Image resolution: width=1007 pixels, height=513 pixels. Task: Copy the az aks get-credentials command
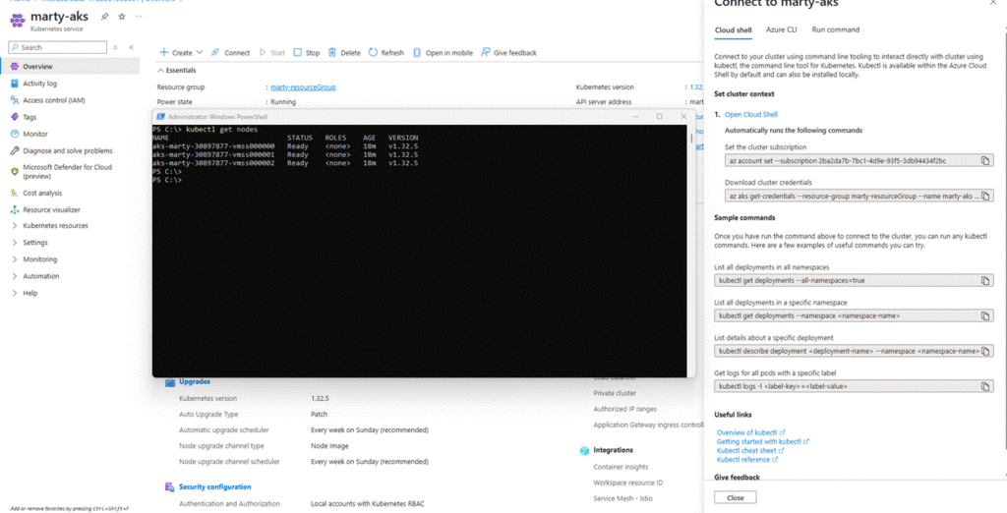point(985,196)
